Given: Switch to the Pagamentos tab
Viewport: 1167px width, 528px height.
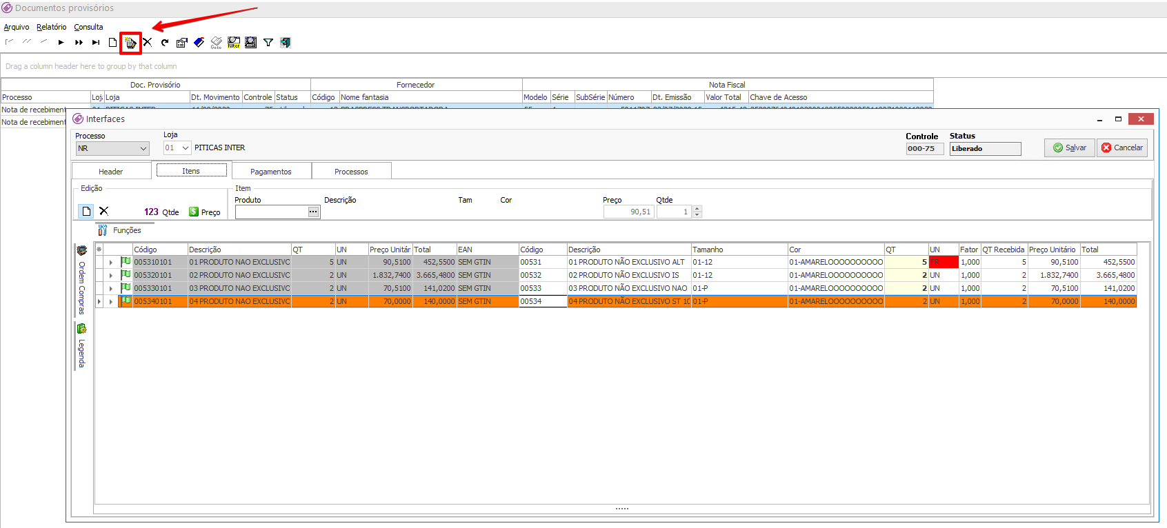Looking at the screenshot, I should (270, 172).
